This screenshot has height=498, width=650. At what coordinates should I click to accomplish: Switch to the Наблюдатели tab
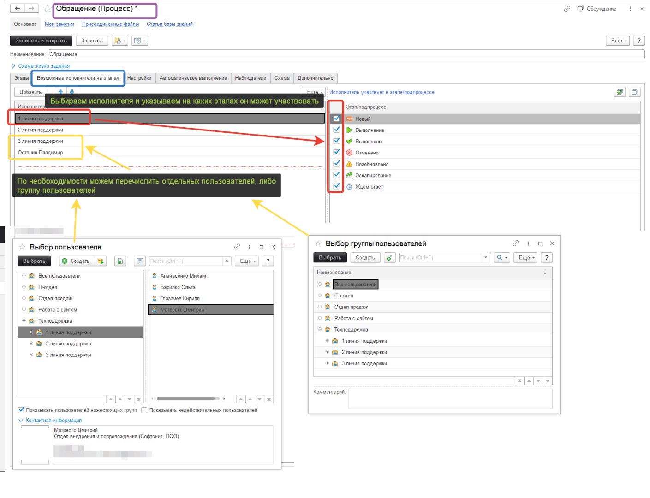point(250,78)
